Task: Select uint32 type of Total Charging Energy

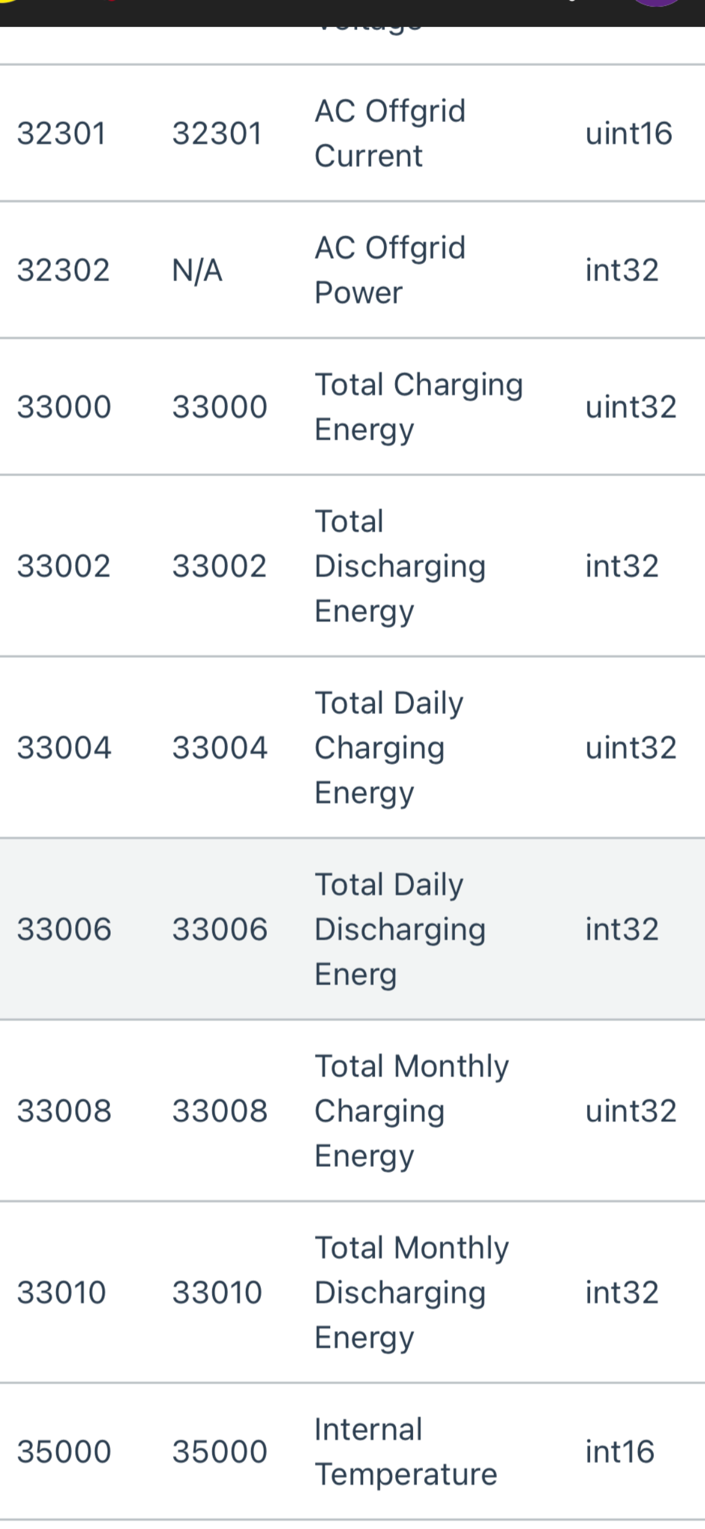Action: click(x=631, y=407)
